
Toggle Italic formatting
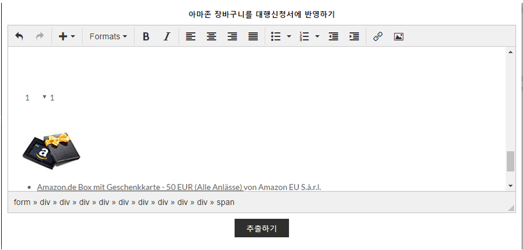pyautogui.click(x=167, y=36)
